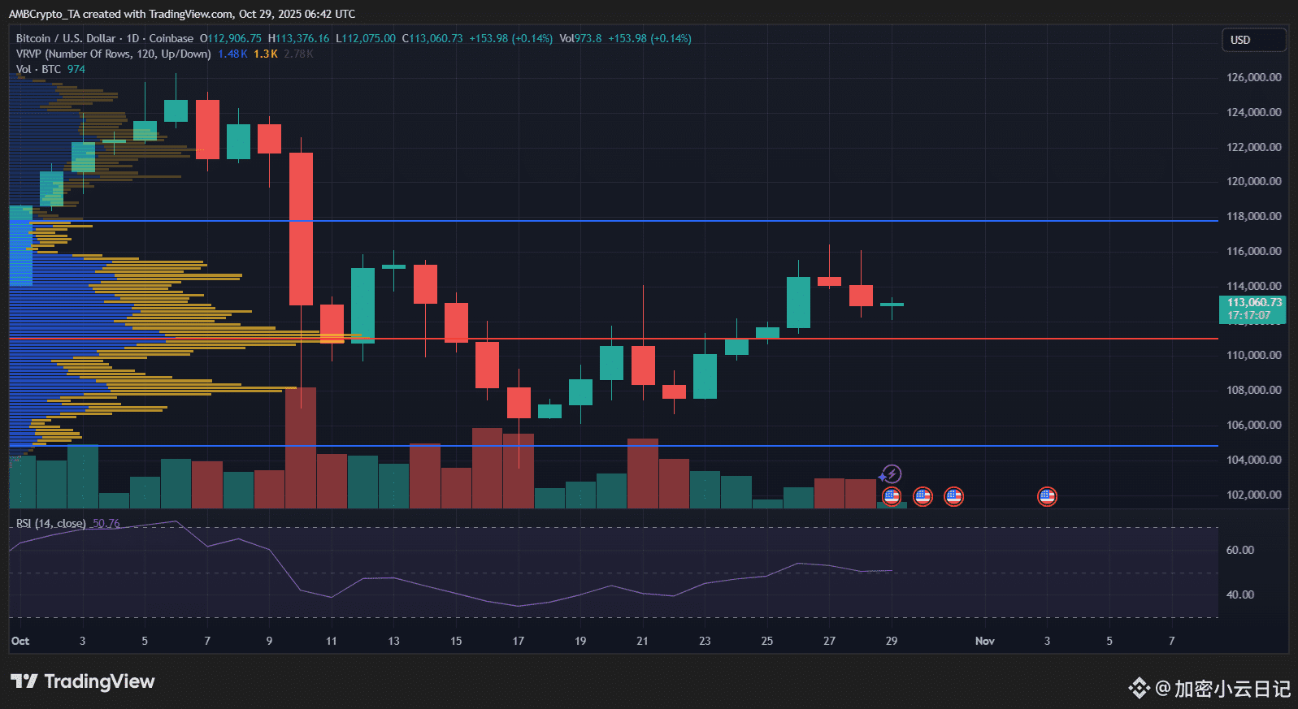Click the 120,000.00 price axis label
The width and height of the screenshot is (1298, 709).
click(x=1253, y=181)
